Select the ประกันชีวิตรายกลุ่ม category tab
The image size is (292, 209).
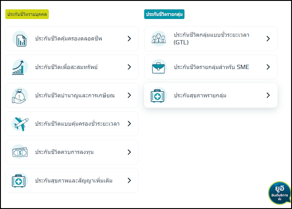pyautogui.click(x=164, y=14)
